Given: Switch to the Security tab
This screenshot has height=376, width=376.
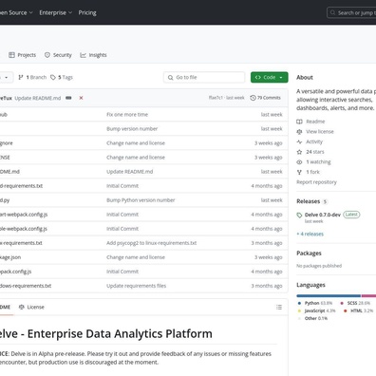Looking at the screenshot, I should pos(58,55).
